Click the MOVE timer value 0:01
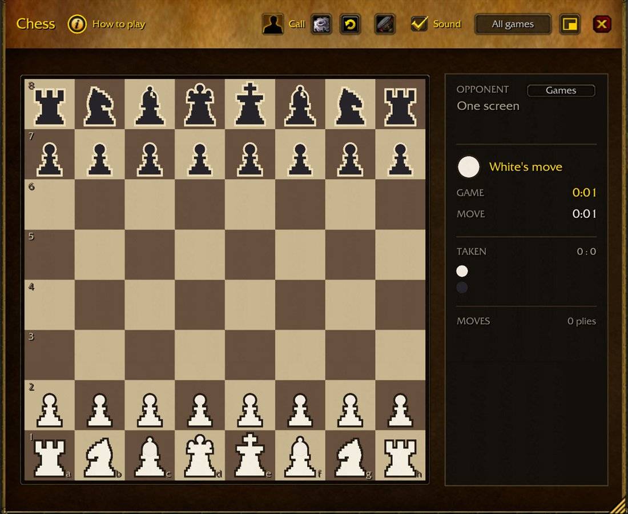 (584, 214)
